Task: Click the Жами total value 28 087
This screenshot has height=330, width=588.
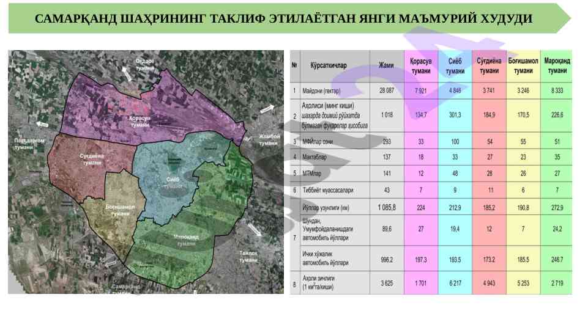Action: (386, 91)
